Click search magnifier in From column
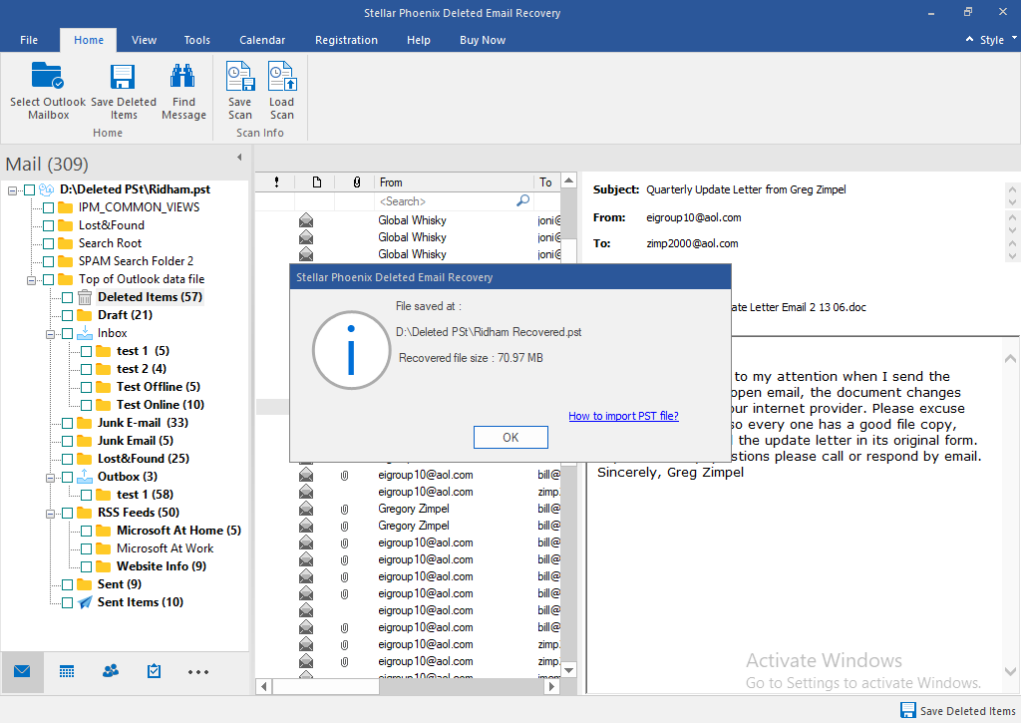 pyautogui.click(x=522, y=200)
